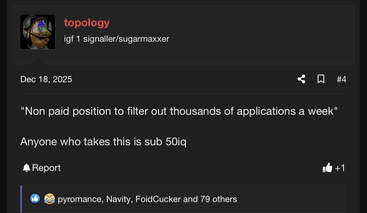Click the blue like reaction badge
Screen dimensions: 367x213
click(35, 199)
